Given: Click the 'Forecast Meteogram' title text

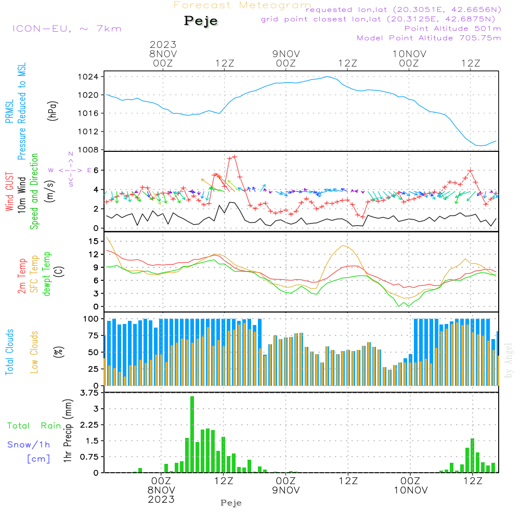Looking at the screenshot, I should coord(242,5).
